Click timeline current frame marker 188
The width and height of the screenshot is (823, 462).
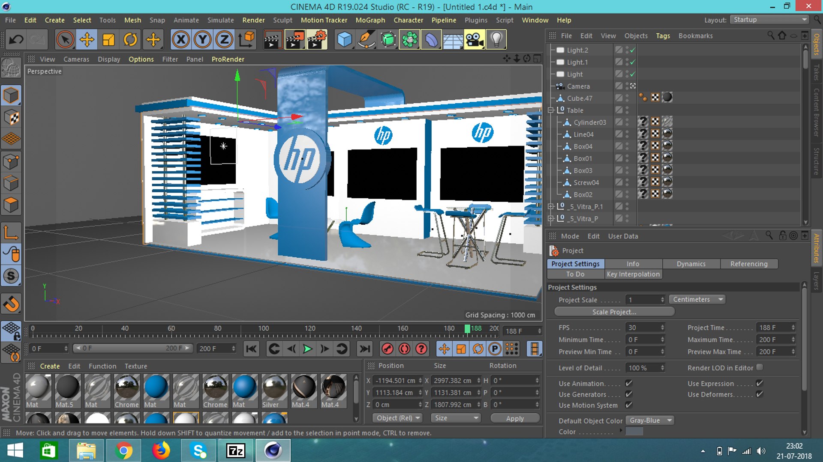coord(467,328)
